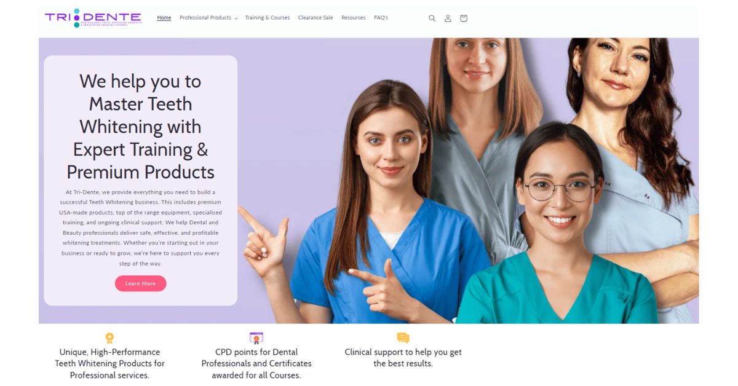Visit the Clearance Sale link
This screenshot has height=386, width=738.
pos(315,18)
